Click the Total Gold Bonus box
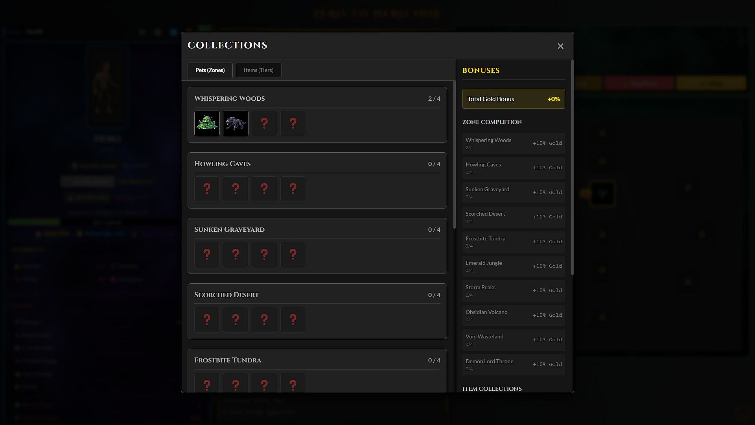Screen dimensions: 755x425 pyautogui.click(x=513, y=99)
